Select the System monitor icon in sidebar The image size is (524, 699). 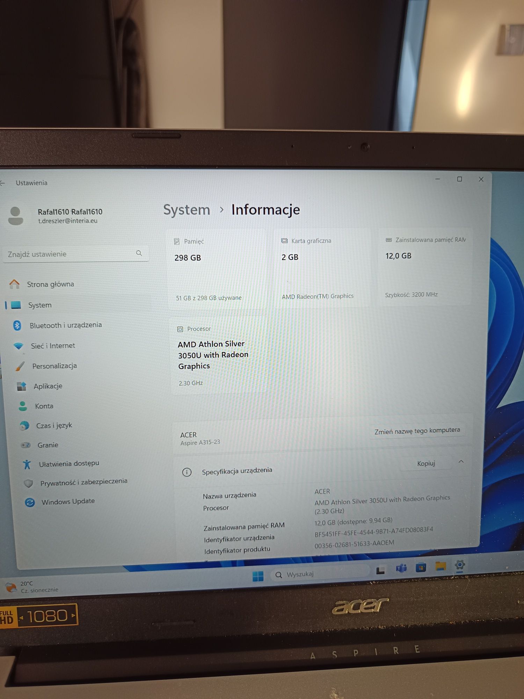[16, 305]
